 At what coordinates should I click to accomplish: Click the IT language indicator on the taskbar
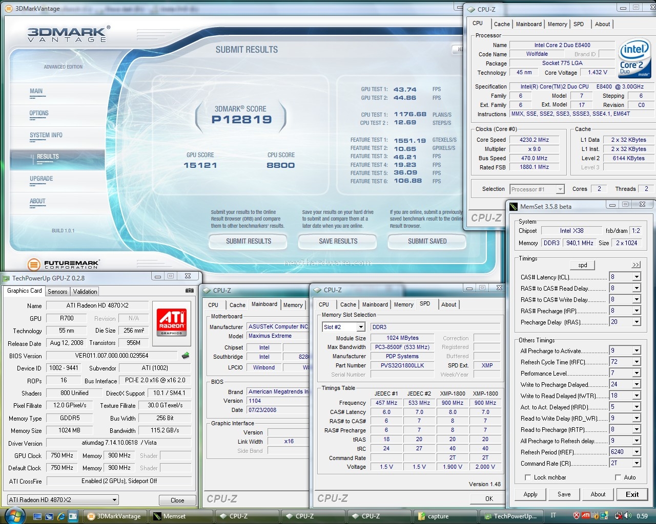(553, 515)
